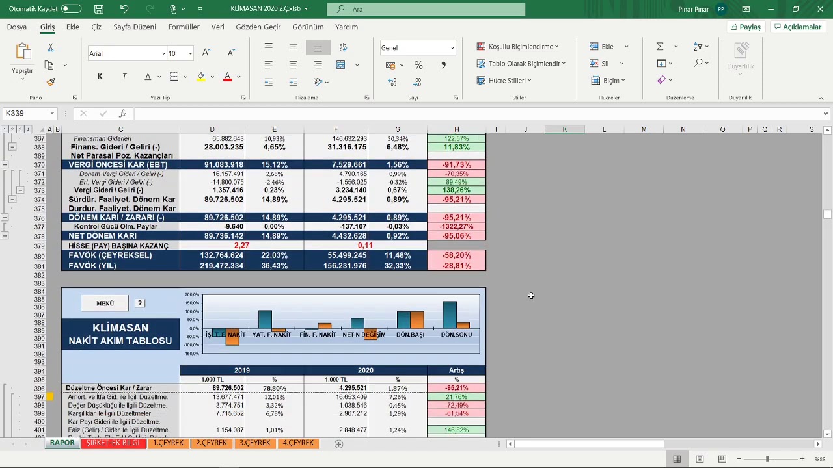
Task: Switch to 4.ÇEYREK sheet tab
Action: [x=298, y=443]
